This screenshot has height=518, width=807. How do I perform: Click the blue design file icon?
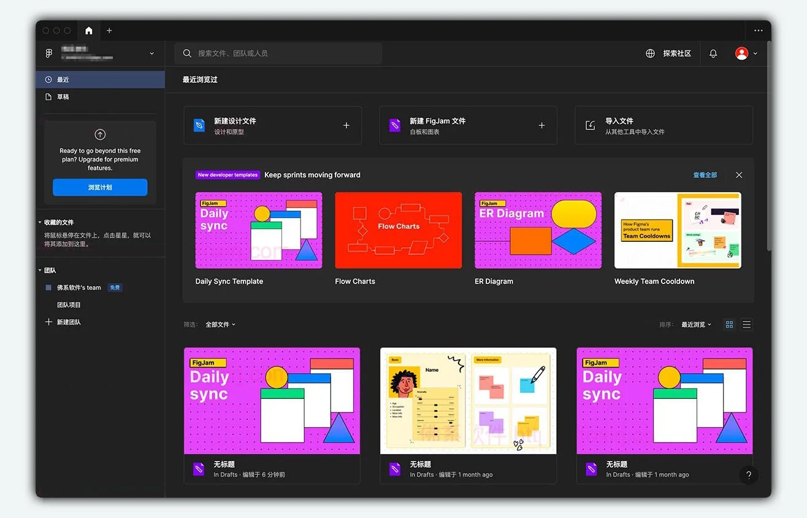(199, 125)
